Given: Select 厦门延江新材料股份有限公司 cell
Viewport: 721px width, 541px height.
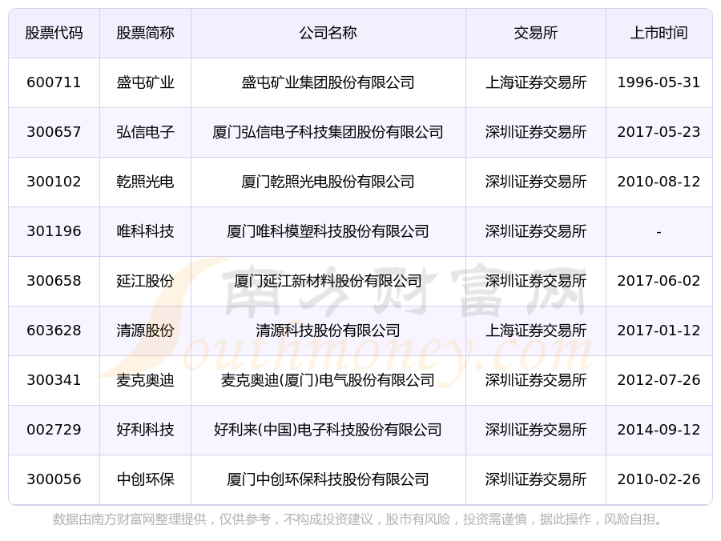Looking at the screenshot, I should point(328,281).
